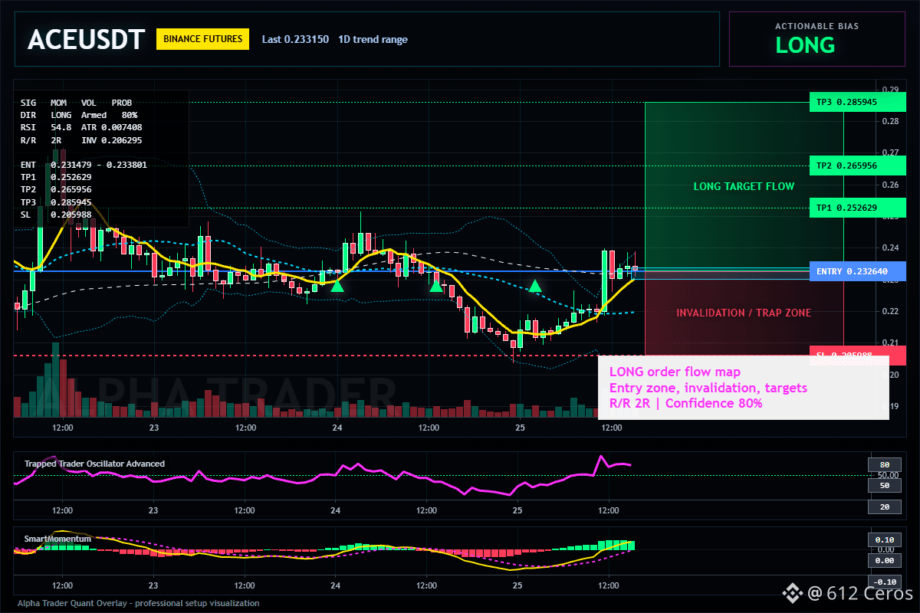Click the 25 date label in SmartMomentum panel
Viewport: 920px width, 613px height.
[517, 585]
